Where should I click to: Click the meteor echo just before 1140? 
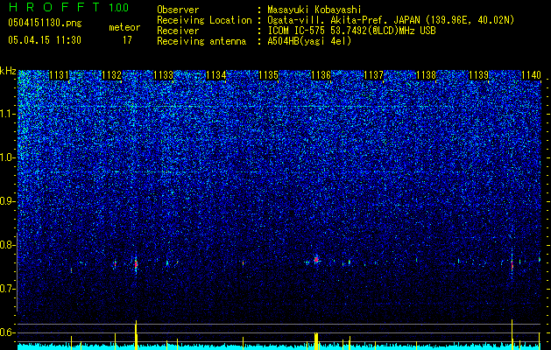tap(512, 265)
